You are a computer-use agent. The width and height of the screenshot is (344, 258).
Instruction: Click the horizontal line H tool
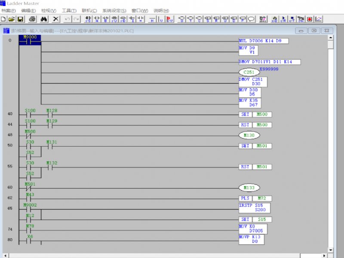(x=152, y=19)
